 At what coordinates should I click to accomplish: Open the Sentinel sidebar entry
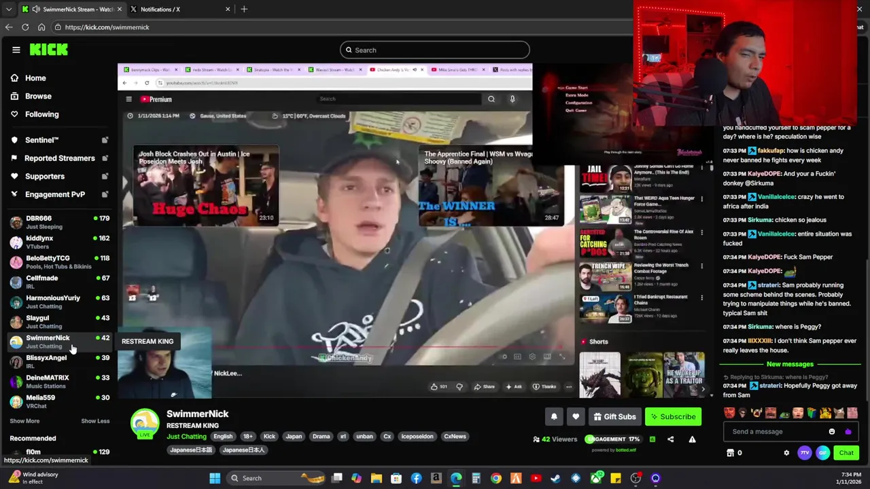[41, 140]
